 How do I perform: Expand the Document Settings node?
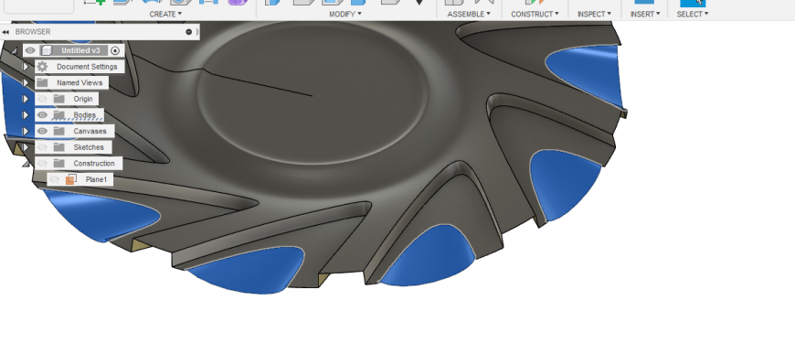click(x=25, y=67)
